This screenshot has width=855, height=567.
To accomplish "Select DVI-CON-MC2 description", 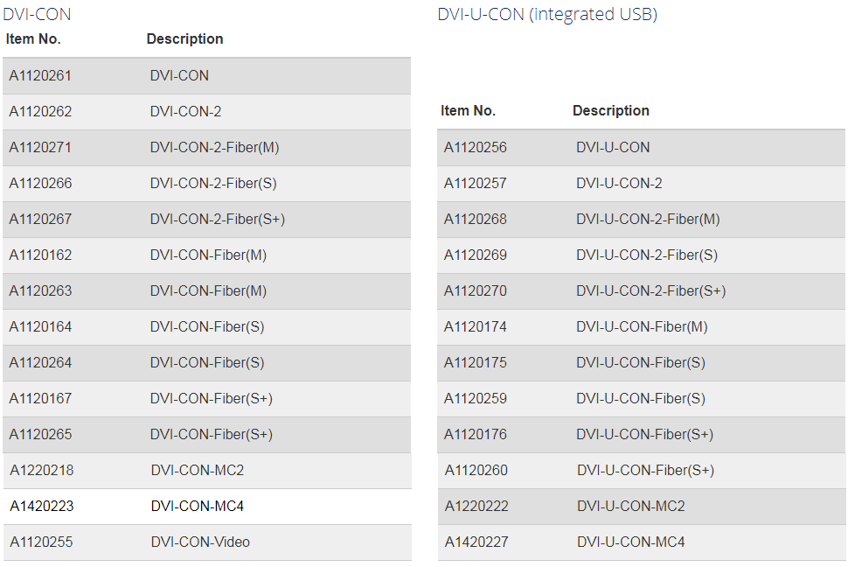I will click(x=198, y=470).
